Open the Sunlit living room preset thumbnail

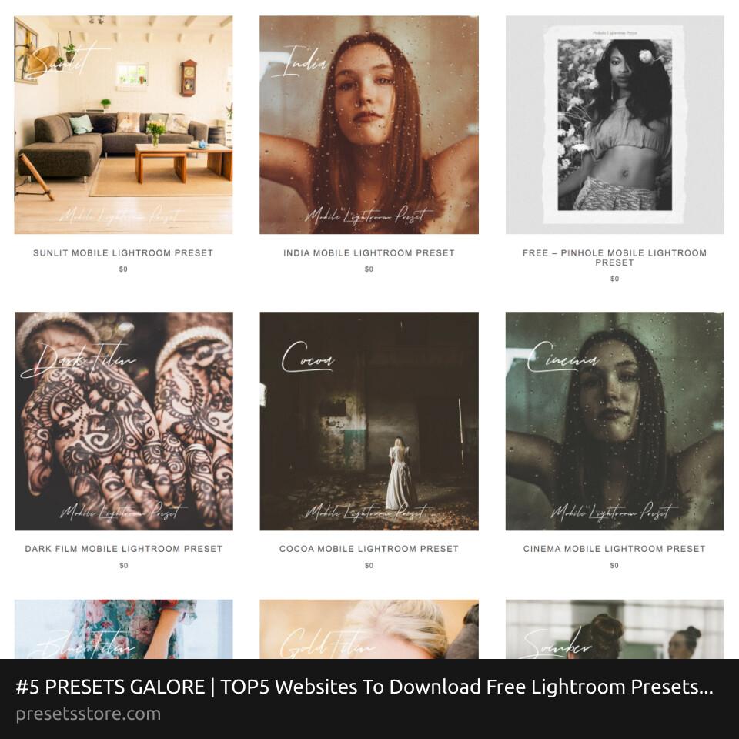[x=123, y=125]
